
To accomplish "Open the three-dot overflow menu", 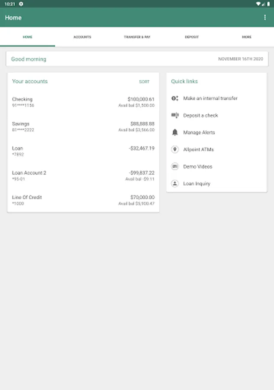I will point(265,17).
